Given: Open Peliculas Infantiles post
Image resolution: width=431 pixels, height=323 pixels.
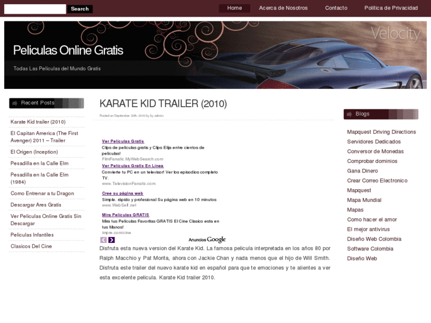Looking at the screenshot, I should (32, 235).
